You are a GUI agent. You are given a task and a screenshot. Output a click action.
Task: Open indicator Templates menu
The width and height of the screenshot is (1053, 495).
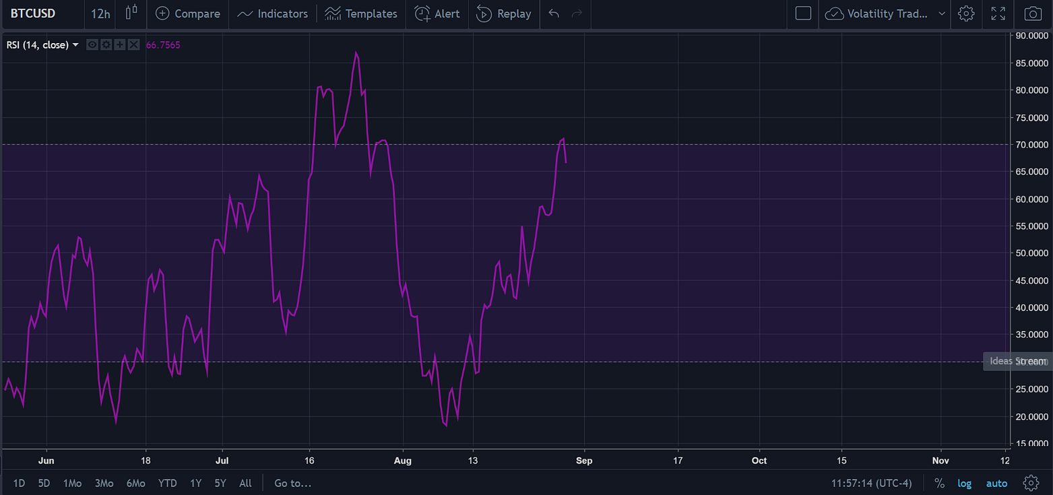coord(361,13)
